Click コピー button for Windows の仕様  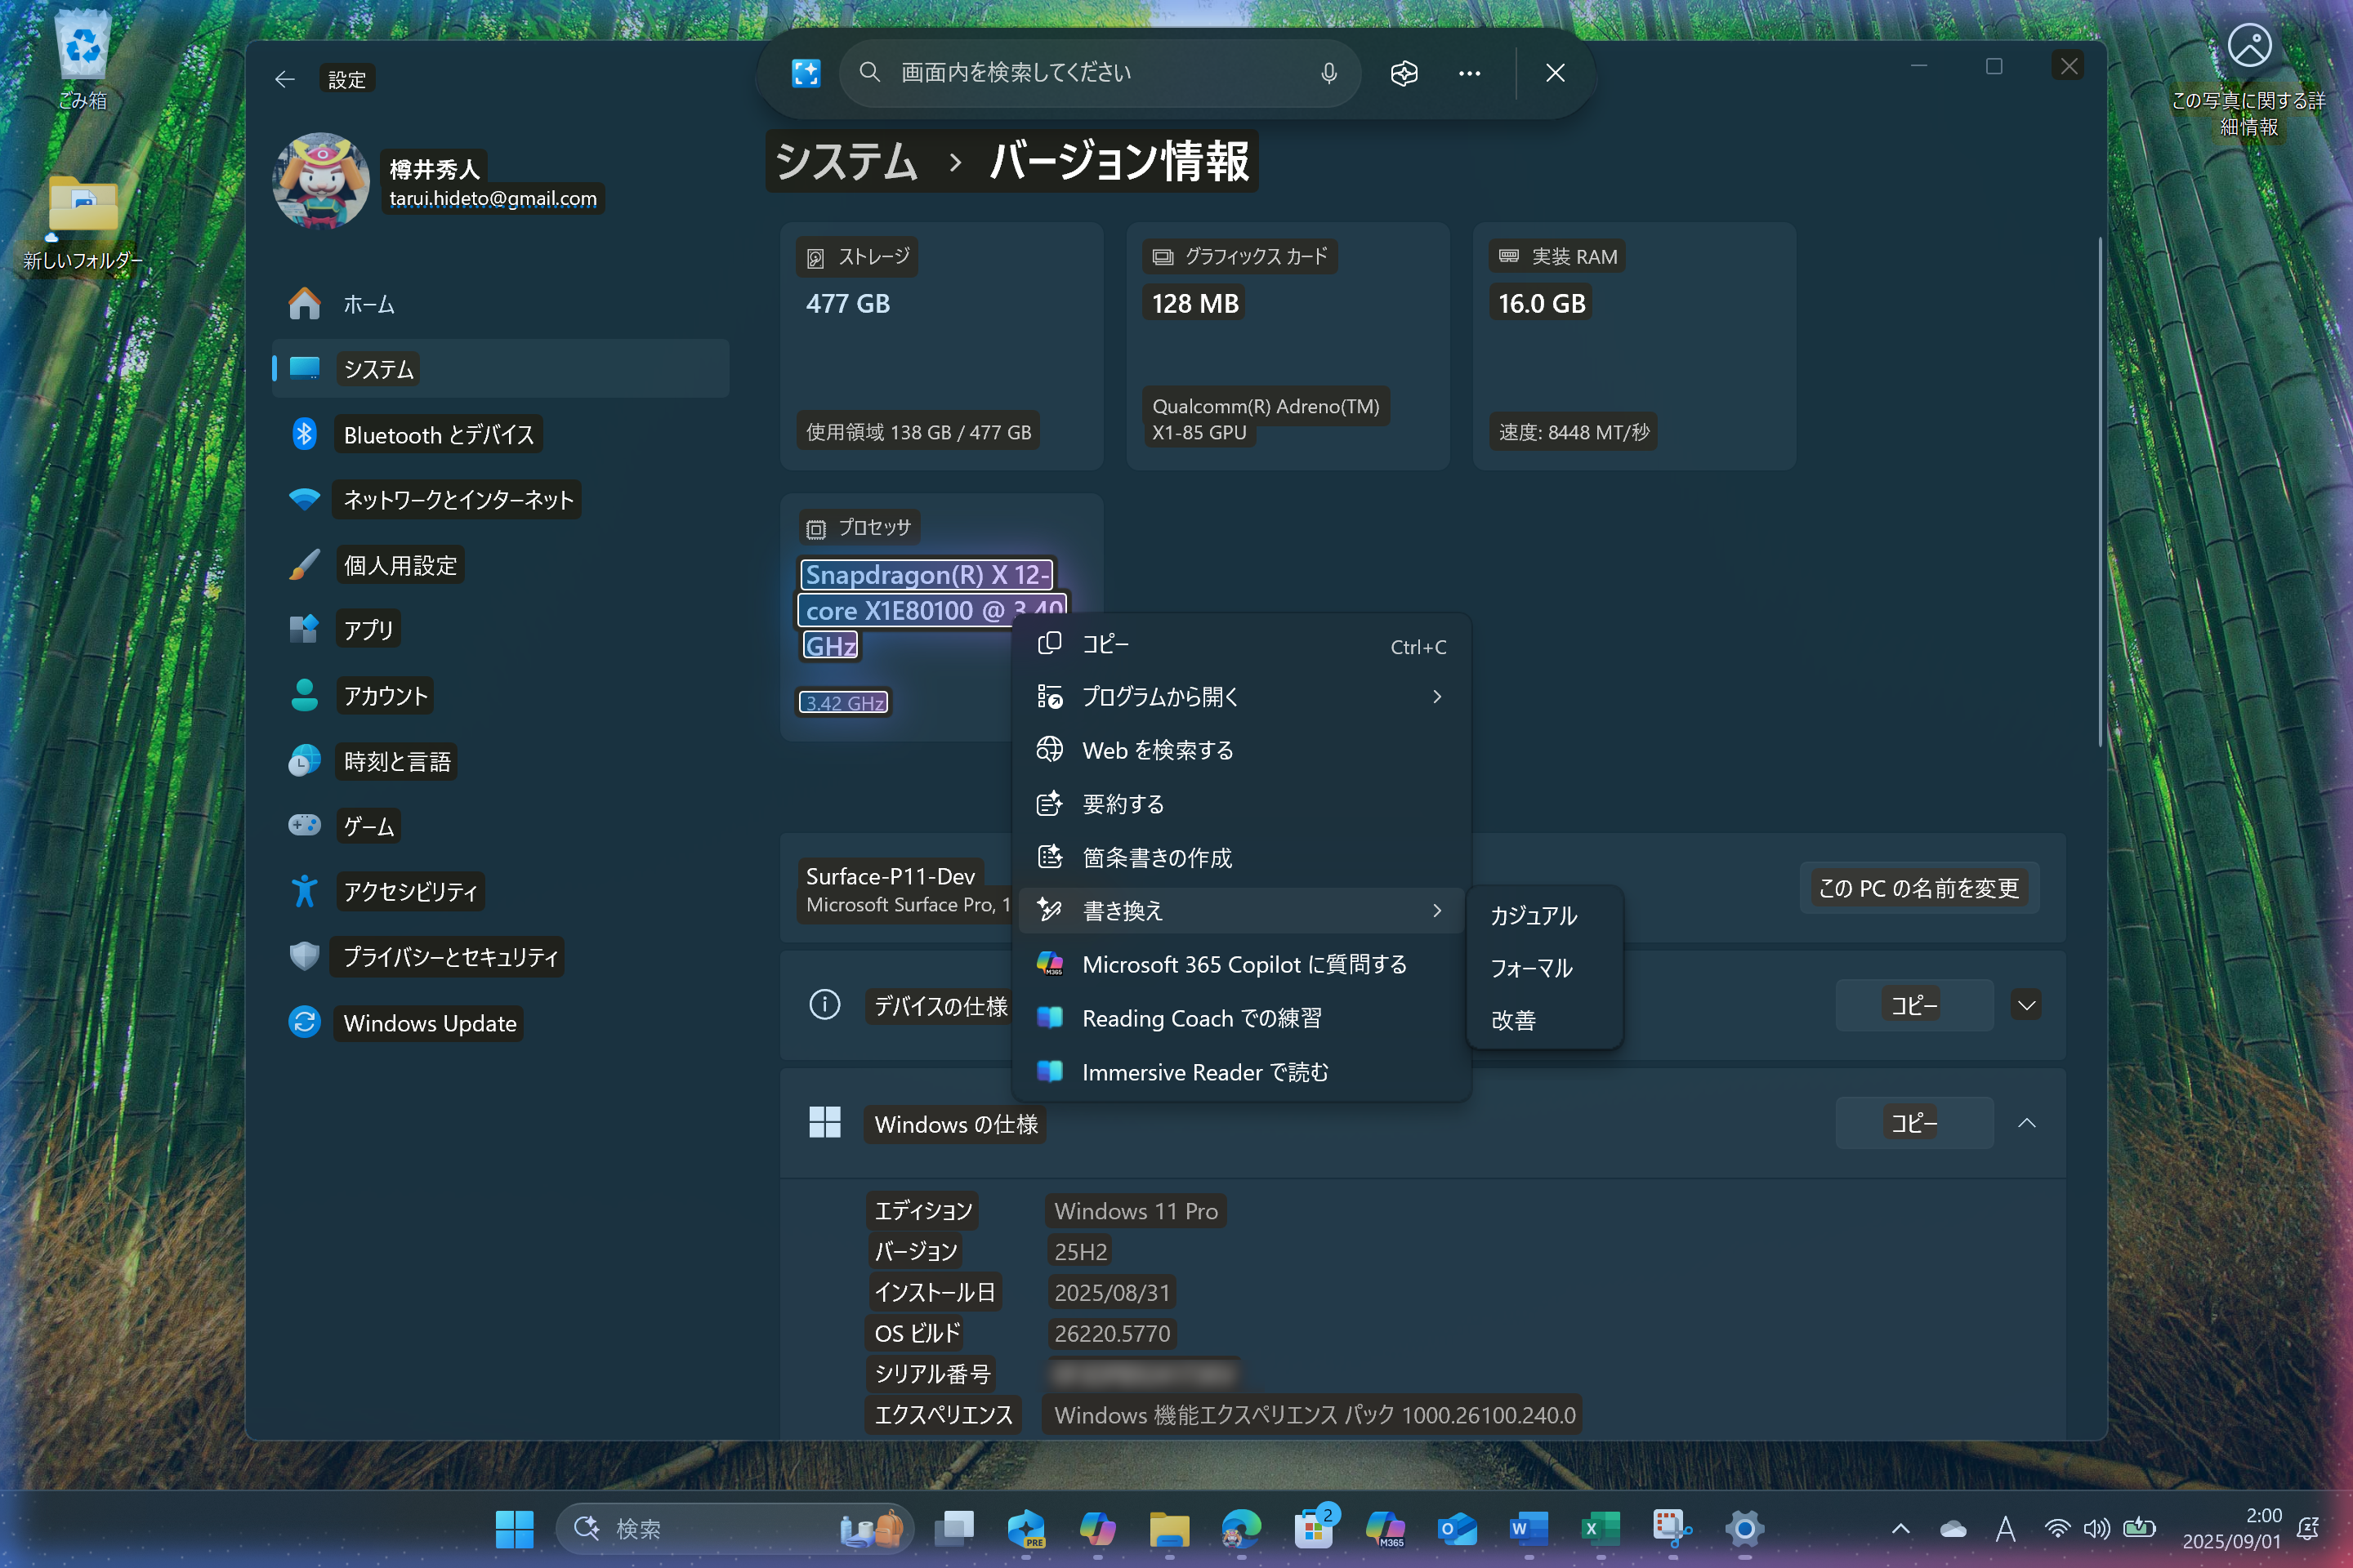pyautogui.click(x=1913, y=1123)
